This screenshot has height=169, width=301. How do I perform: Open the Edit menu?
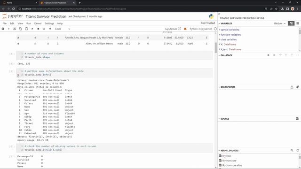(12, 23)
